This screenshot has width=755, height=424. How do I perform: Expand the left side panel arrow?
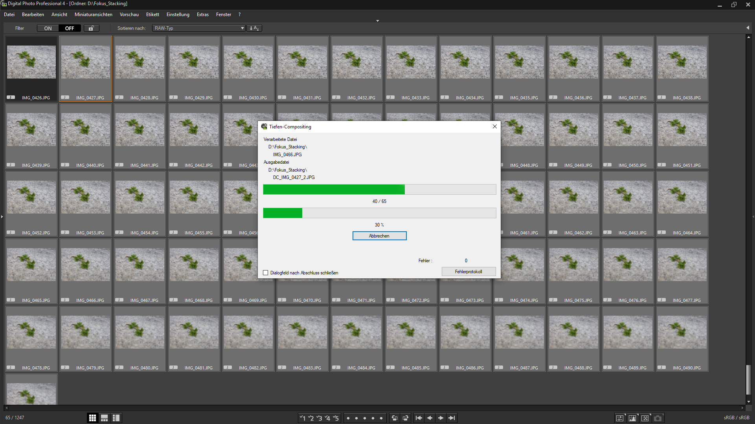click(x=2, y=216)
